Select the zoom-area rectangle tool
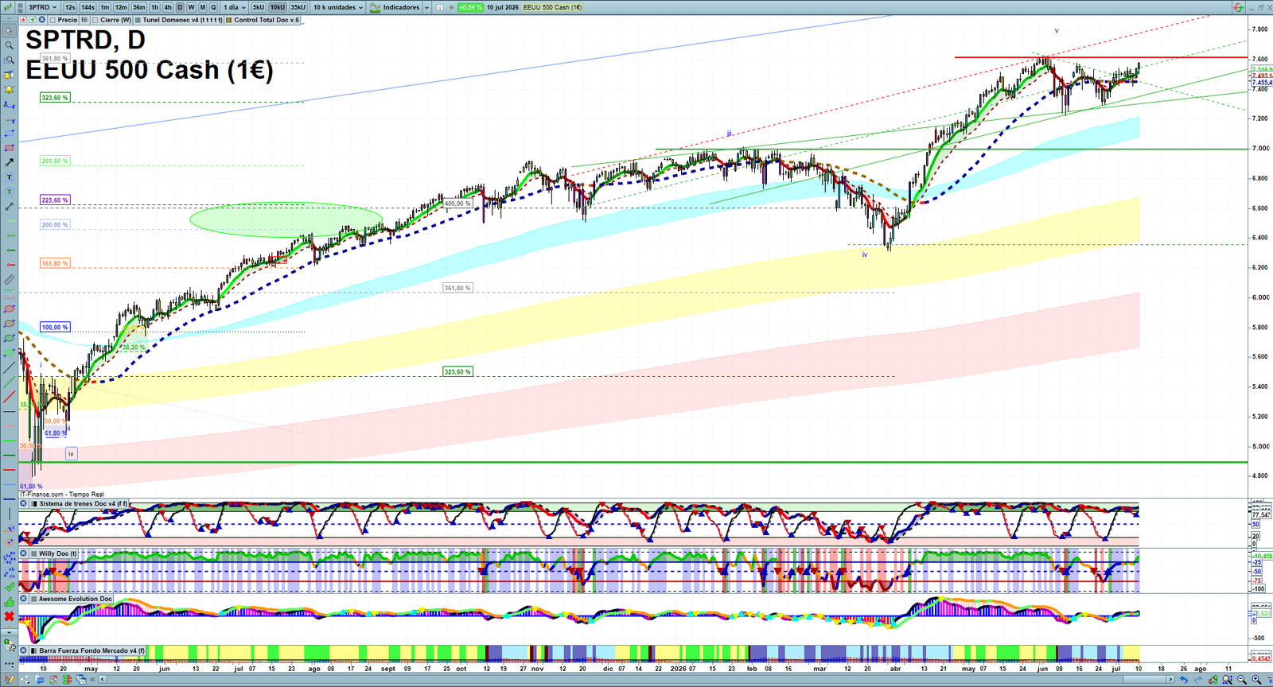Image resolution: width=1273 pixels, height=687 pixels. [9, 60]
